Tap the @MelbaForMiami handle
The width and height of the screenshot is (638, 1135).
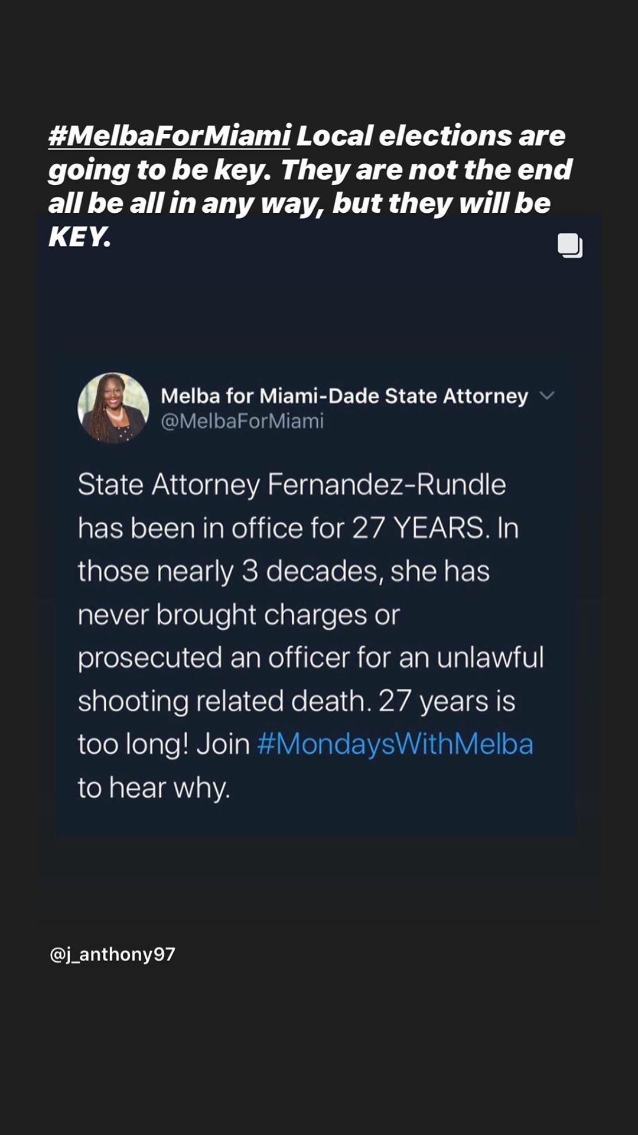[242, 421]
